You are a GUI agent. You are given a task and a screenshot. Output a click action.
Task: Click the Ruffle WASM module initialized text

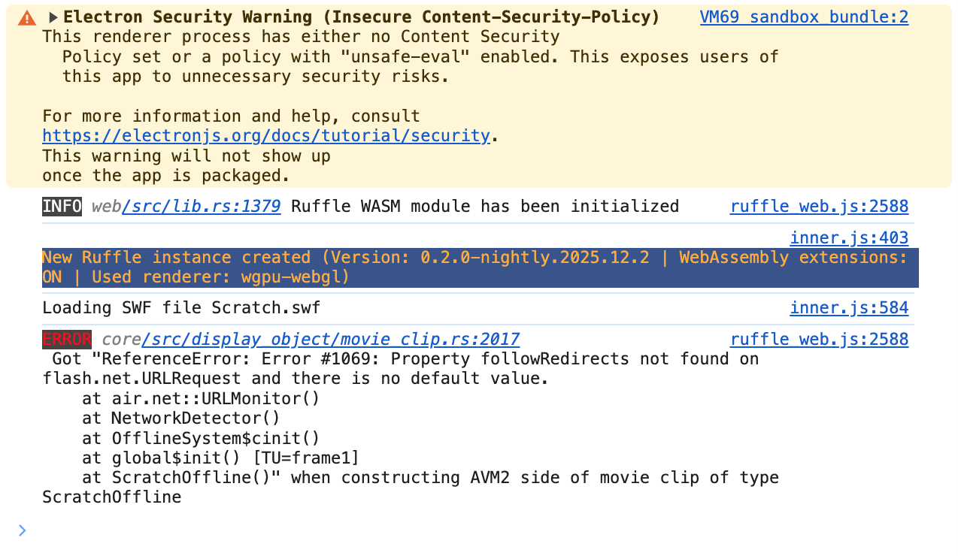484,207
